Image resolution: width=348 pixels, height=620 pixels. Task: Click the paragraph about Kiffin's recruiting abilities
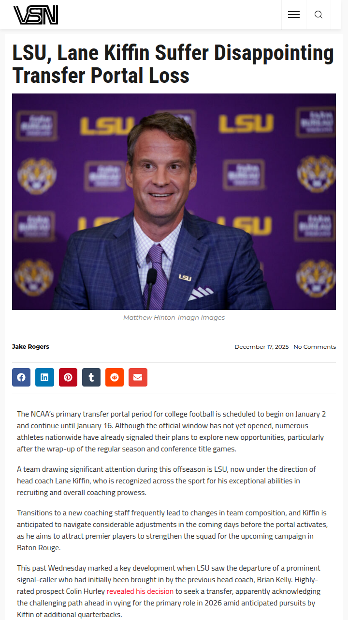pyautogui.click(x=165, y=480)
